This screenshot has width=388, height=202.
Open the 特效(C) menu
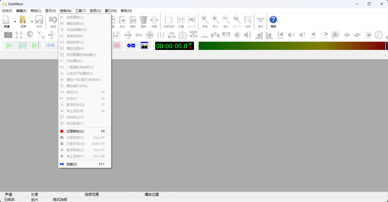36,11
